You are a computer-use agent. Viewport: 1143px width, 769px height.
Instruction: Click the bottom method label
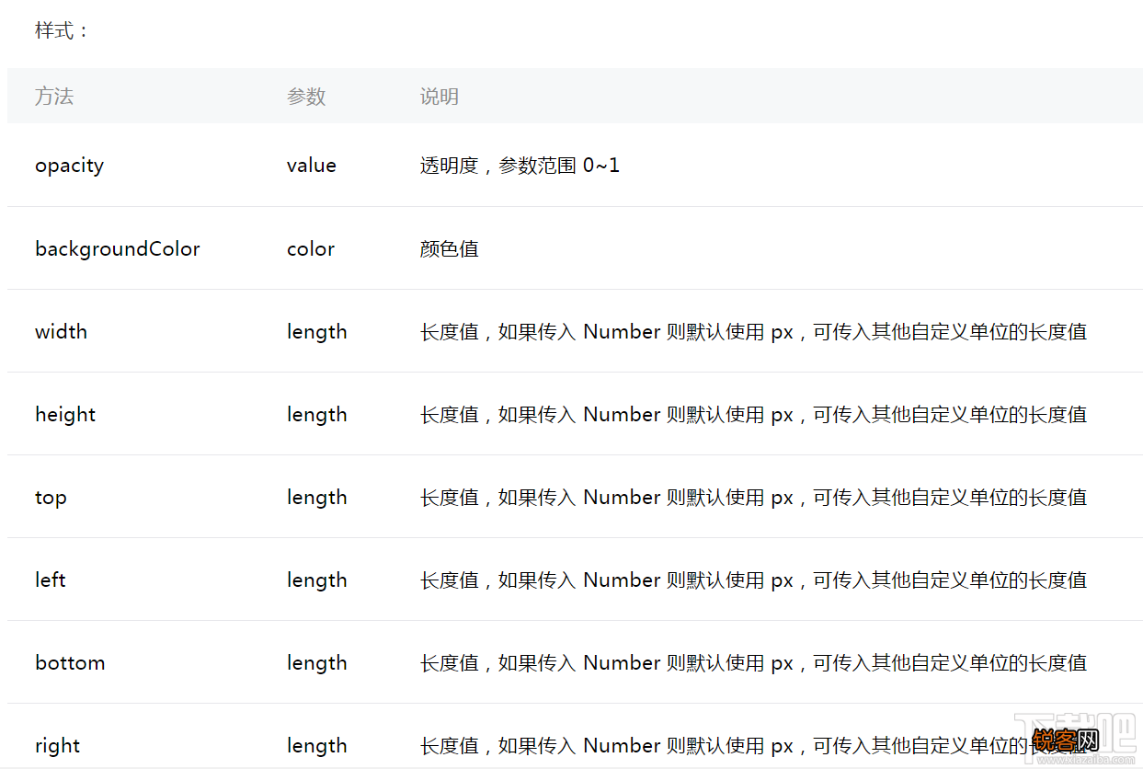[70, 662]
